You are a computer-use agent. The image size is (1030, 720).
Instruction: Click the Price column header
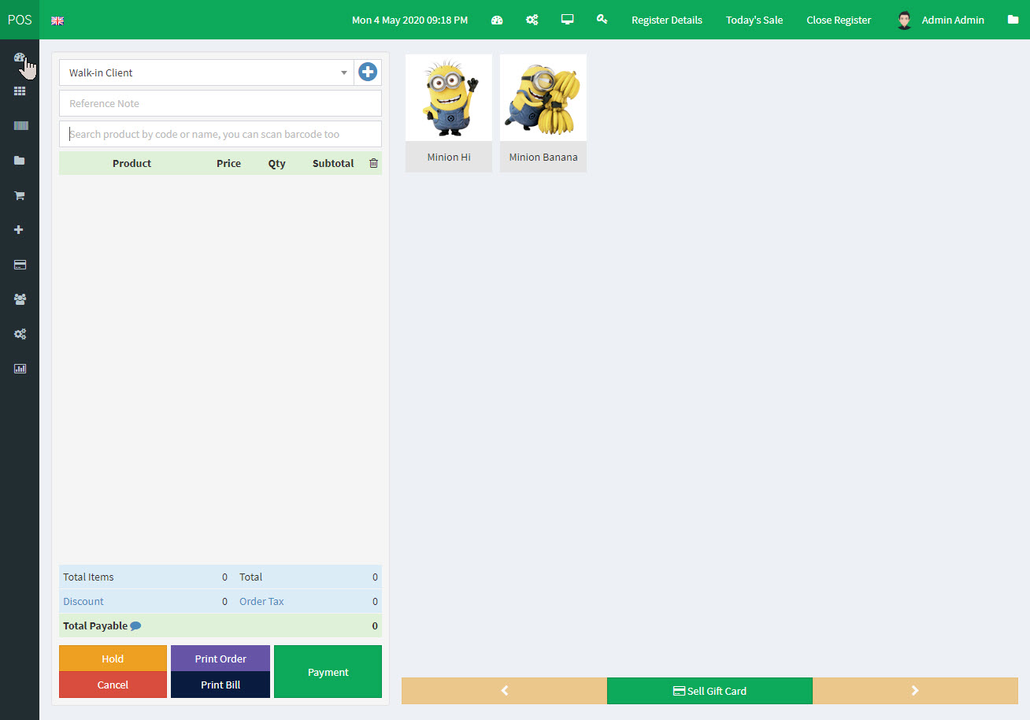pos(228,163)
